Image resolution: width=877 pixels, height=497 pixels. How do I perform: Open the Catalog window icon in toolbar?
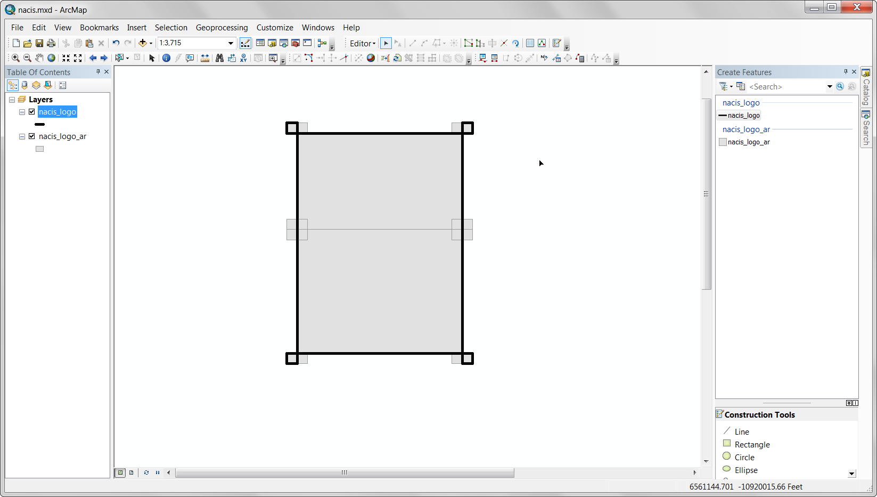tap(272, 43)
